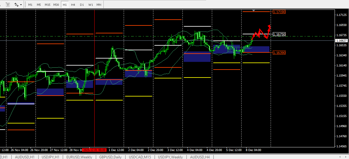Viewport: 349px width, 159px height.
Task: Click the 8 Dec 04:00 time label
Action: coord(253,150)
